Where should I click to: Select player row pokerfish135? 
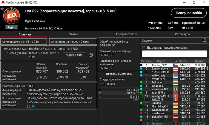point(173,117)
